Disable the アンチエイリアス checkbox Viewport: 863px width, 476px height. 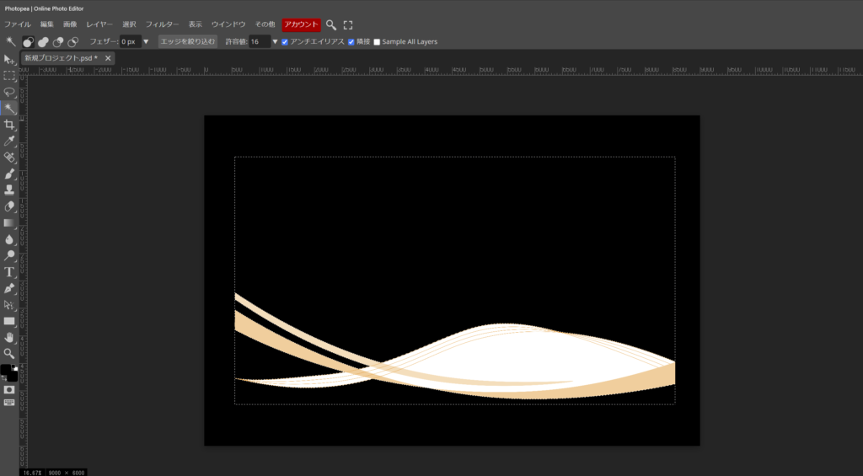coord(285,41)
